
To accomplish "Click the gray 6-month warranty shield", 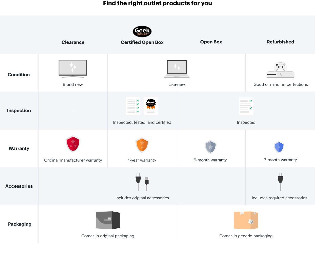I will click(211, 147).
